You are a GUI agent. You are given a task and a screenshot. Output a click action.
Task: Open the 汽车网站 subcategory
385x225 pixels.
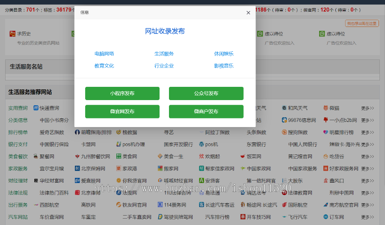click(18, 217)
